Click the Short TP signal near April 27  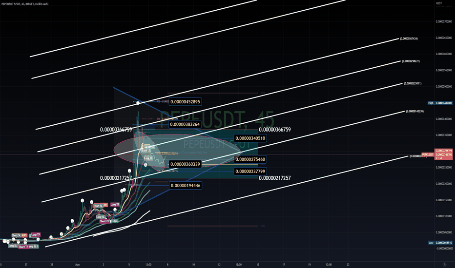[23, 247]
